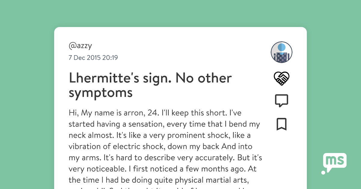
Task: Click the word "symptoms" in the title
Action: 100,93
